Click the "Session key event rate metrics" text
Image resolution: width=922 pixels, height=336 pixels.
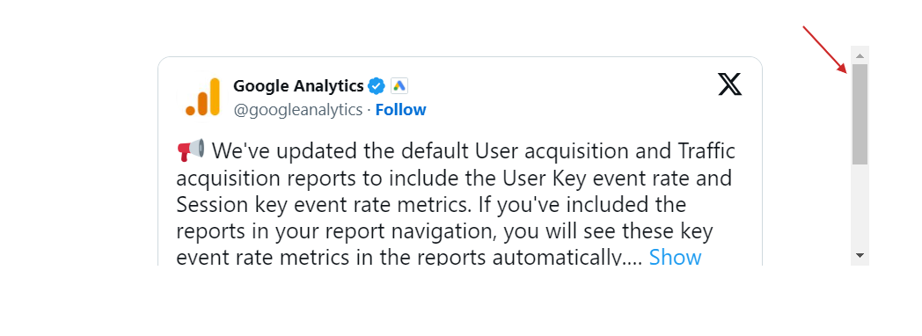point(324,204)
